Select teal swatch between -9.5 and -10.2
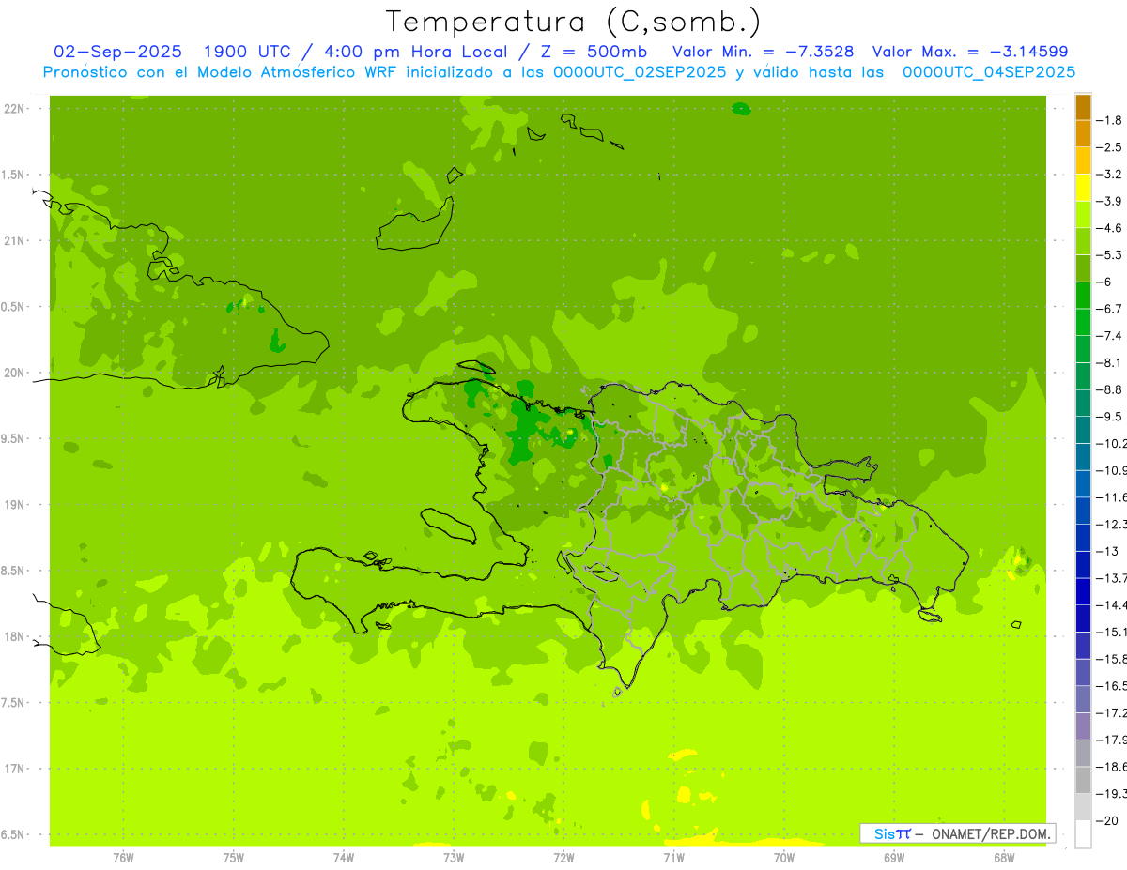Image resolution: width=1127 pixels, height=870 pixels. pyautogui.click(x=1083, y=430)
